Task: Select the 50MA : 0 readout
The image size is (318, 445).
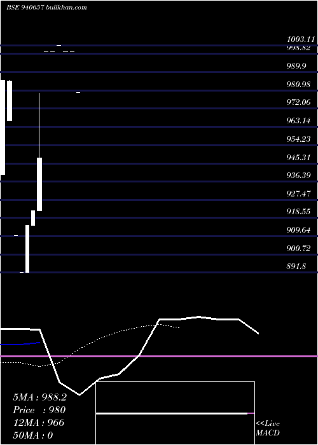Action: pyautogui.click(x=33, y=435)
